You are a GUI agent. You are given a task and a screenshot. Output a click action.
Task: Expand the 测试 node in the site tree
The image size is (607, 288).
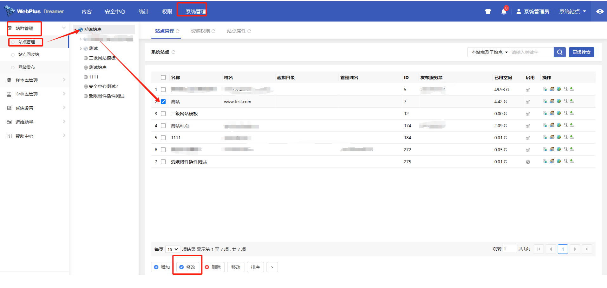[81, 48]
